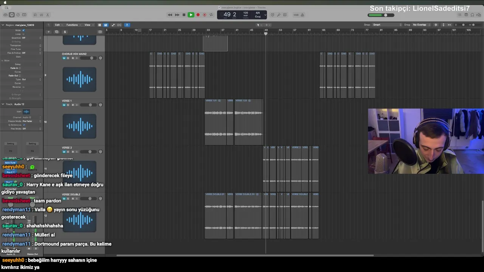Open the Mixer button
The height and width of the screenshot is (272, 484).
[x=41, y=15]
